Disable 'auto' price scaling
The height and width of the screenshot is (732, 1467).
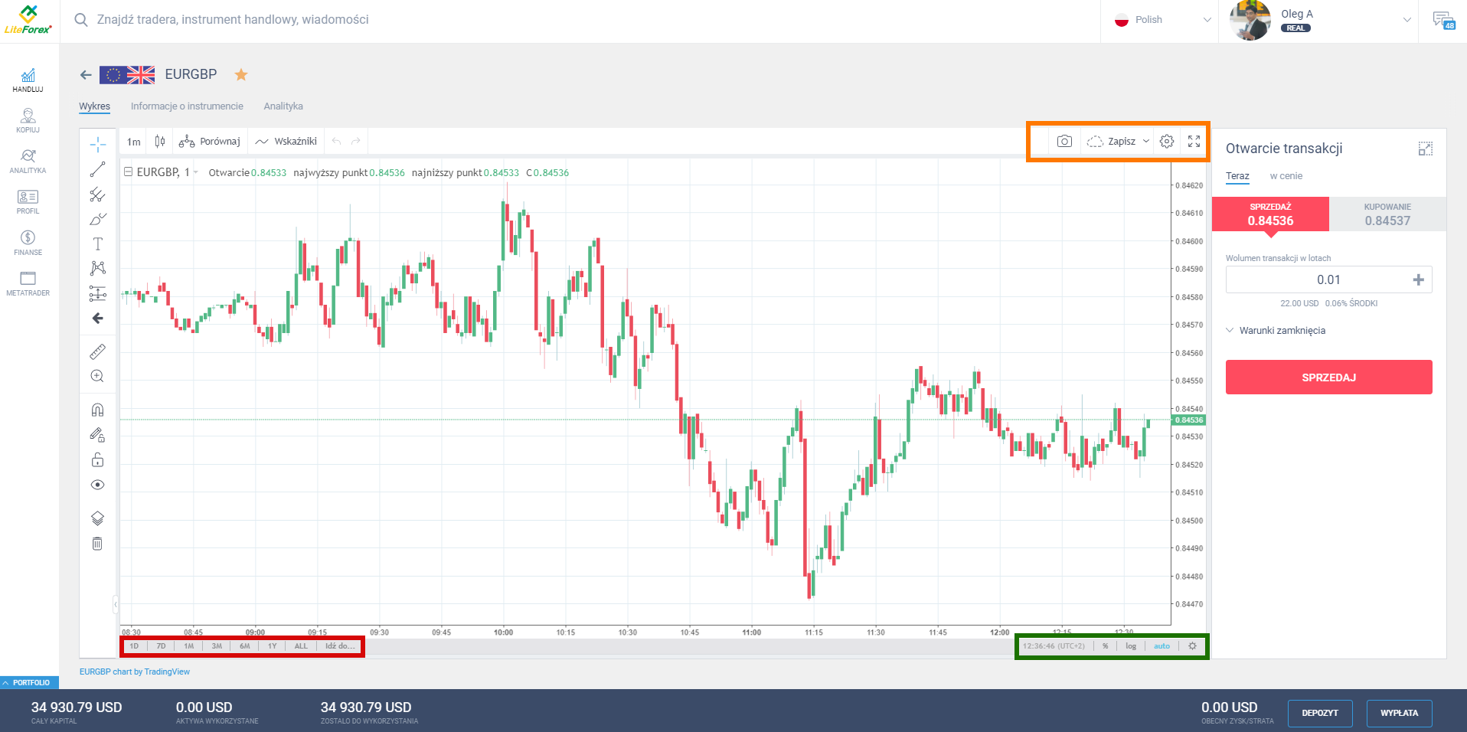[x=1161, y=646]
